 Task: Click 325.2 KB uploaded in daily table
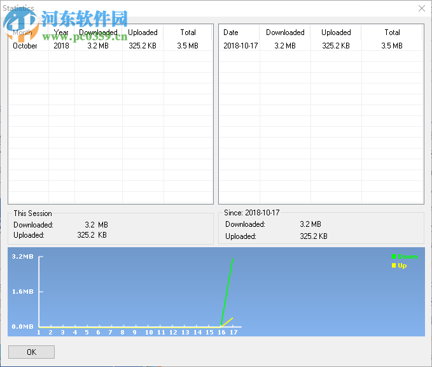coord(336,45)
